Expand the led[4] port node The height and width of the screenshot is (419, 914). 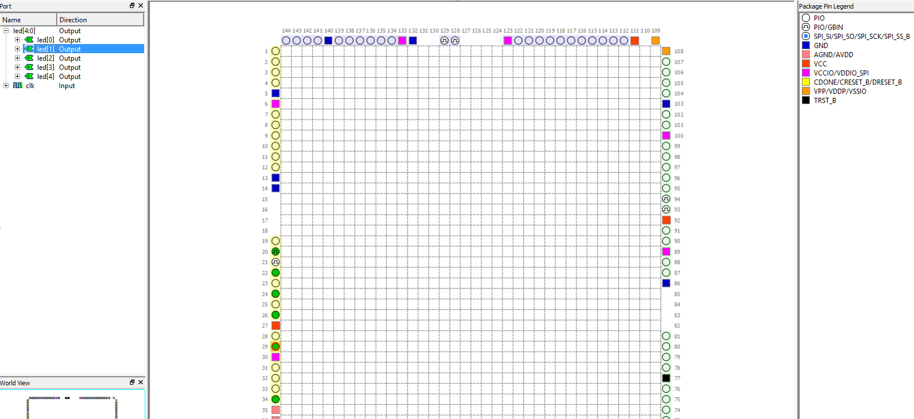(17, 77)
